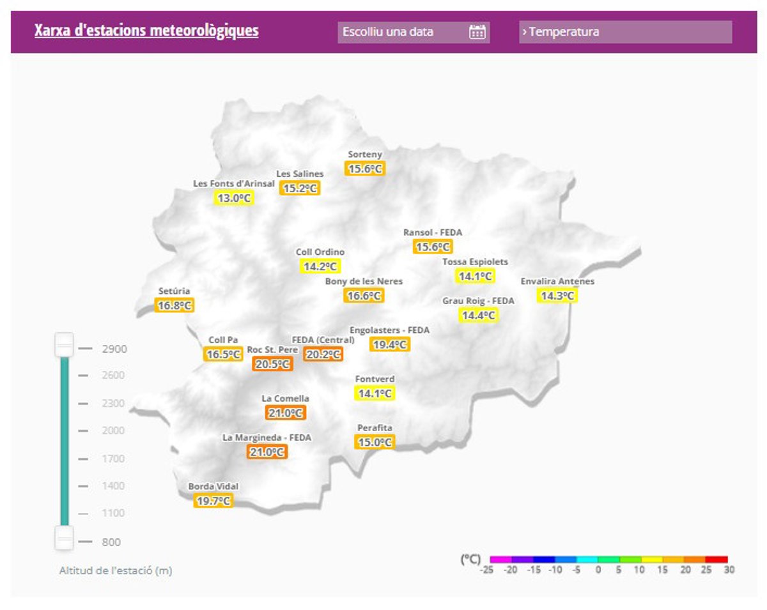Click the upper altitude slider handle
Viewport: 767px width, 610px height.
[64, 345]
